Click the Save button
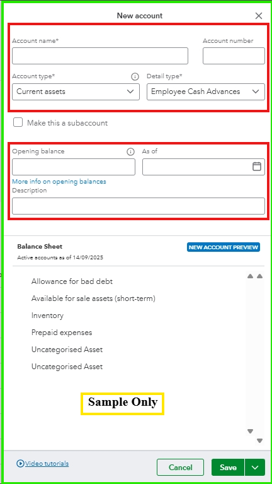272x484 pixels. tap(228, 468)
